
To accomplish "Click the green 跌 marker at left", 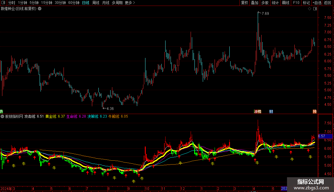I will (1, 112).
